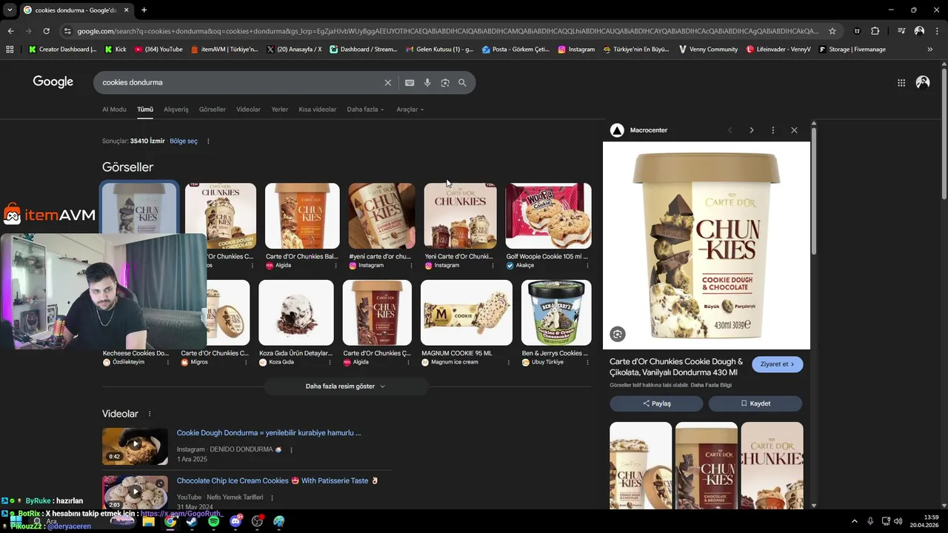This screenshot has height=533, width=948.
Task: Expand the Daha fazla dropdown
Action: [x=365, y=110]
